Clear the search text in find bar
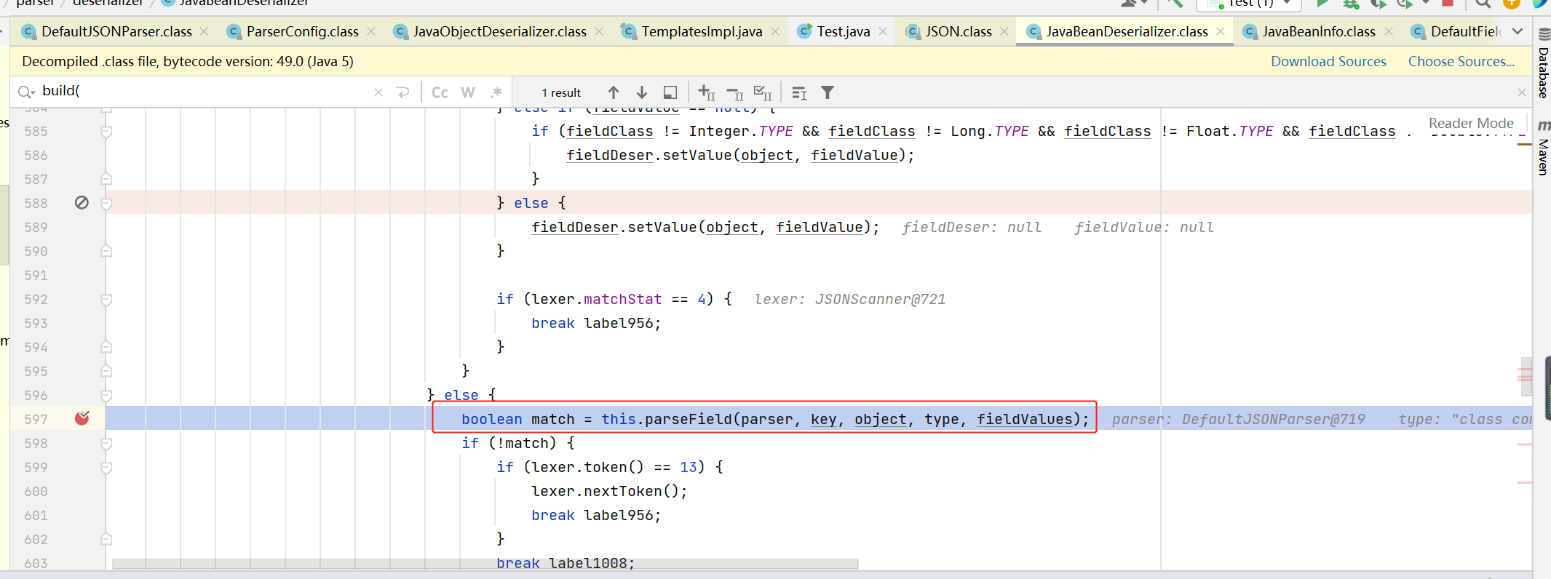This screenshot has height=579, width=1551. pos(378,92)
